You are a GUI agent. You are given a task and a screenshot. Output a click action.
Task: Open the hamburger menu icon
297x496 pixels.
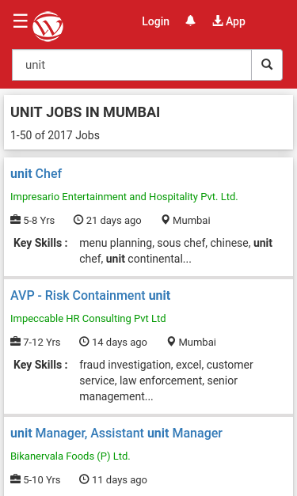click(21, 21)
